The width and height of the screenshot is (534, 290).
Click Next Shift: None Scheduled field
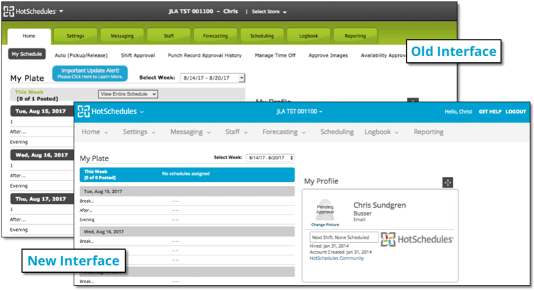coord(343,237)
